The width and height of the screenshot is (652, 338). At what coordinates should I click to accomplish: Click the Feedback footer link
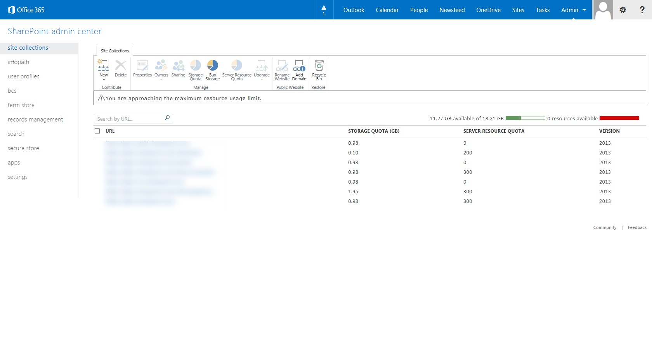point(637,227)
